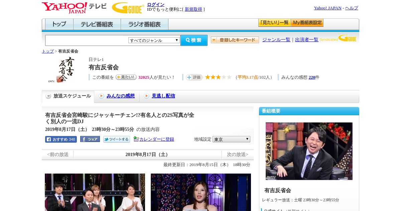
Task: Open ジャンル一覧 link
Action: coord(276,40)
